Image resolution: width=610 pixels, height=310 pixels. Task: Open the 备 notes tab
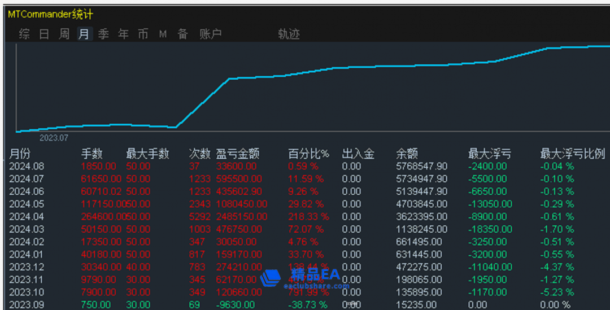pos(183,34)
